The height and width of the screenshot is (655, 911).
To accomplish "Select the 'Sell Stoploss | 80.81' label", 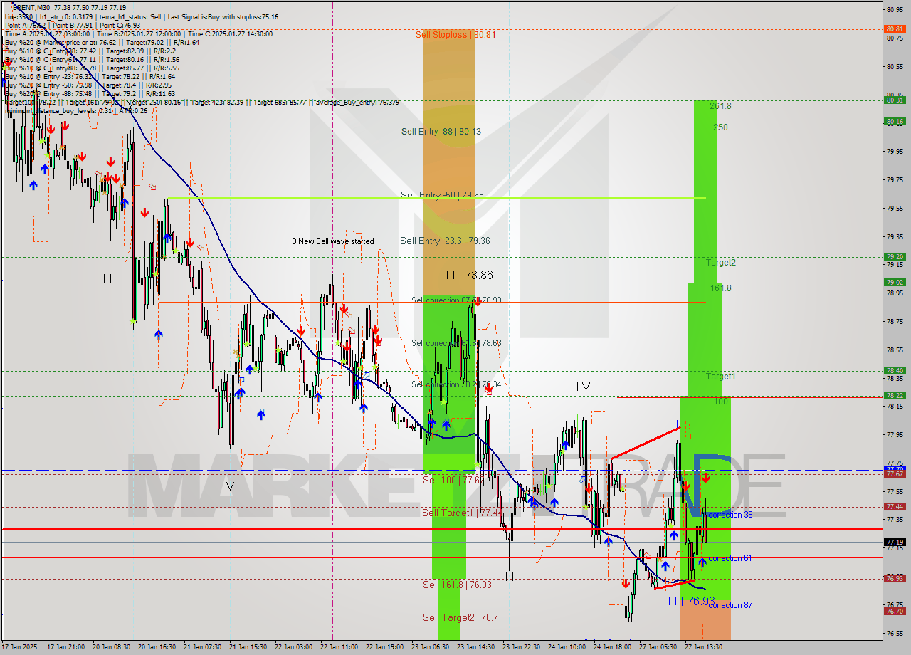I will (x=455, y=34).
